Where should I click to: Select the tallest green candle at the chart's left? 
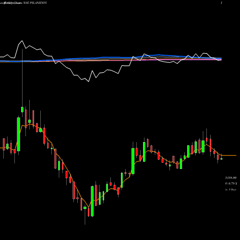pyautogui.click(x=19, y=134)
